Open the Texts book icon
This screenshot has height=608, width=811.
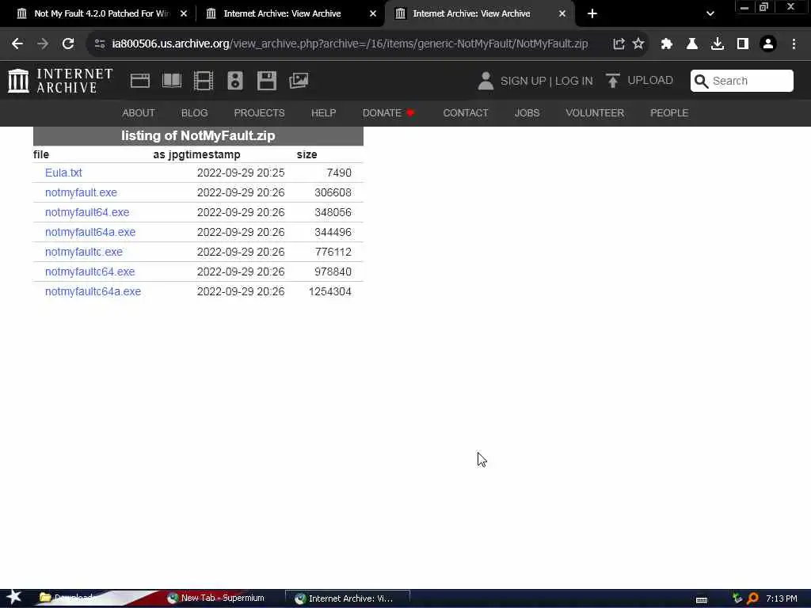click(172, 81)
